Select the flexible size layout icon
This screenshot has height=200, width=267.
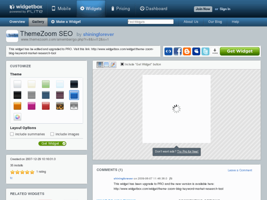point(107,65)
